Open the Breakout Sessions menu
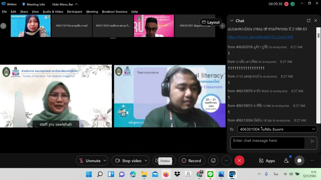The width and height of the screenshot is (321, 180). 114,12
